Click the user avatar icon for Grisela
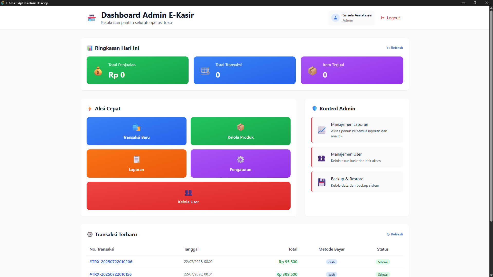 tap(335, 18)
